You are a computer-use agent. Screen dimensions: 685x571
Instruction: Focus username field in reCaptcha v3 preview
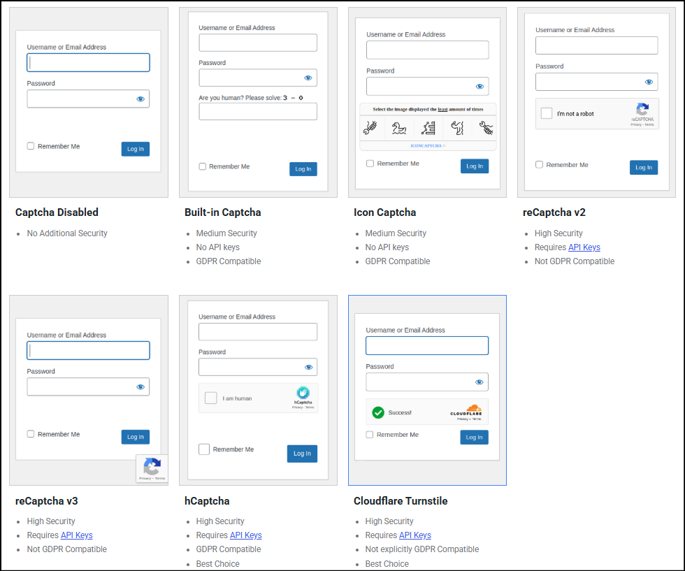[88, 351]
